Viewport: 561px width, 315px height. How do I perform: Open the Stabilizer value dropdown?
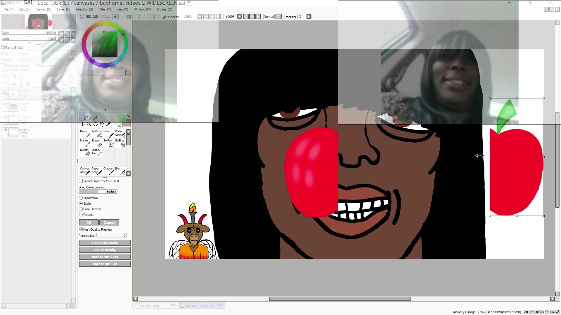pos(309,17)
